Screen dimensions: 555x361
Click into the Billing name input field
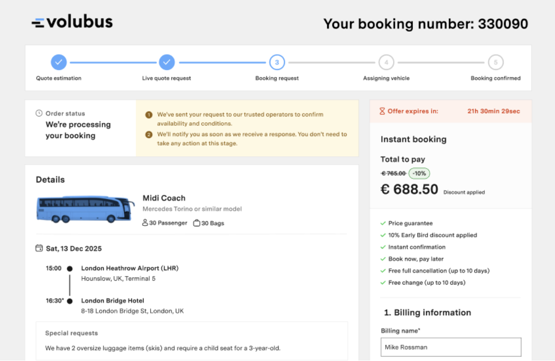pos(451,347)
